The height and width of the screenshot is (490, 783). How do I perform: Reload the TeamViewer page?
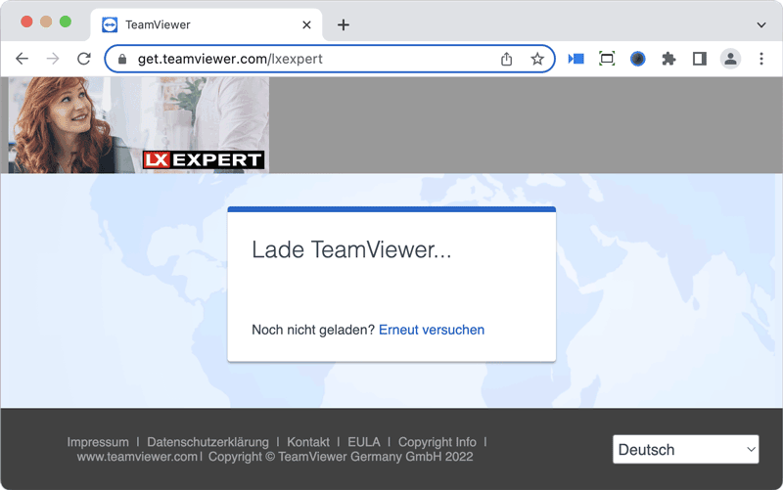(x=84, y=59)
